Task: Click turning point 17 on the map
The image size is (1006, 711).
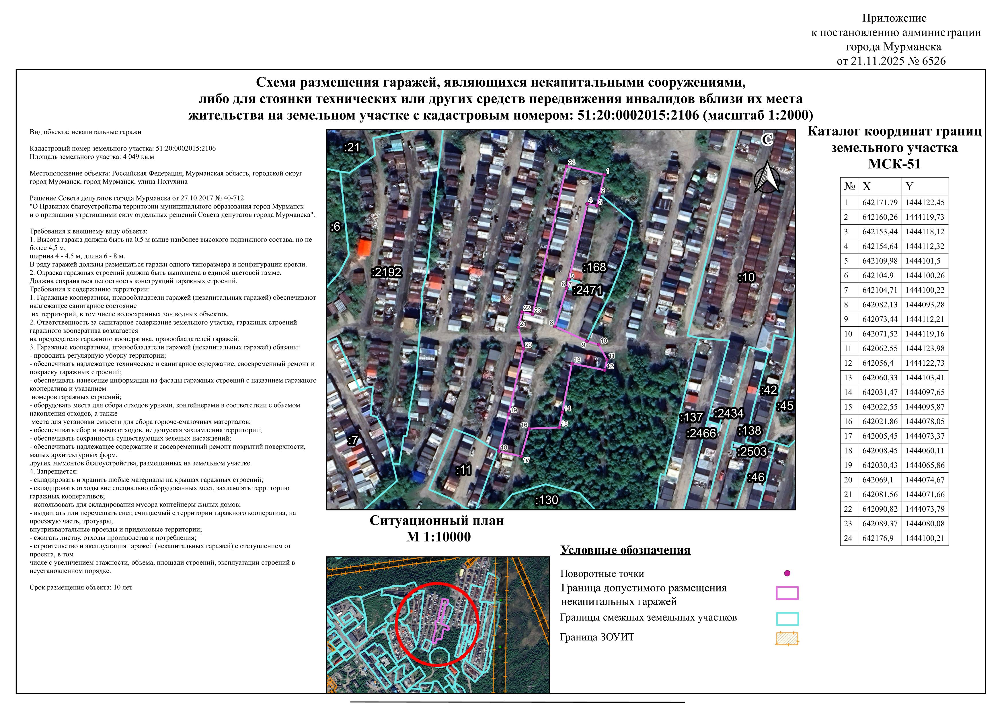Action: point(521,457)
